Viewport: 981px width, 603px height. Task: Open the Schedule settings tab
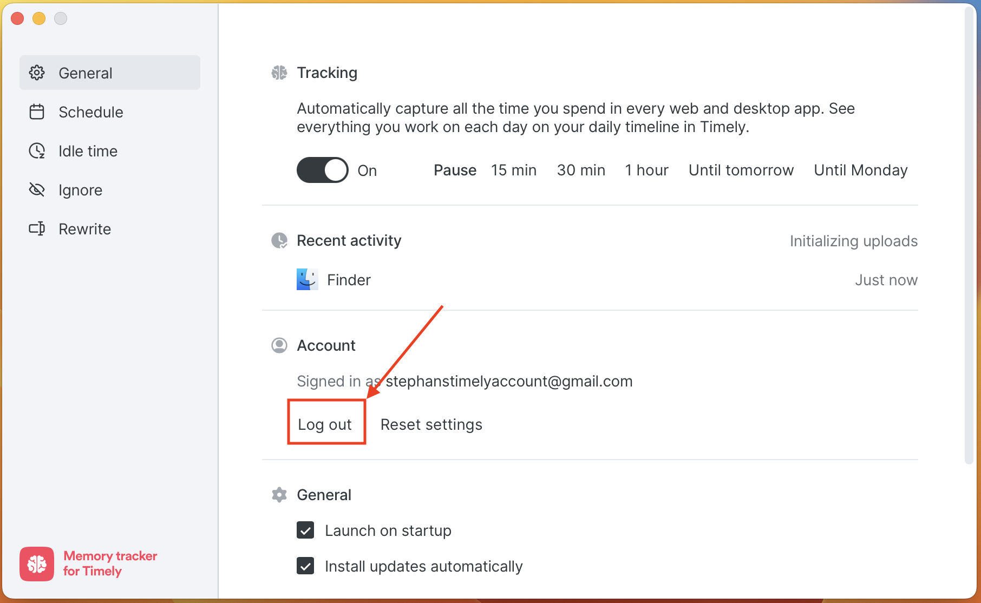(90, 112)
